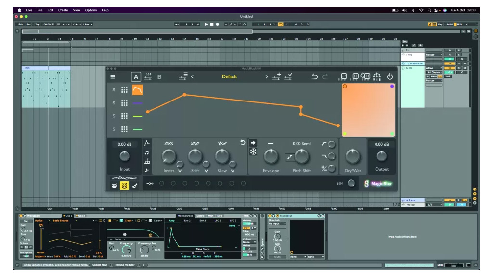The image size is (493, 277).
Task: Copy settings A to B icon
Action: point(148,76)
